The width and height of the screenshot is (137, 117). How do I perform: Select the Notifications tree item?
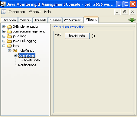(27, 65)
